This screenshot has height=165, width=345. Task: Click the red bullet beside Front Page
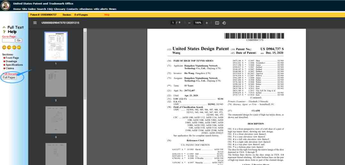point(4,58)
